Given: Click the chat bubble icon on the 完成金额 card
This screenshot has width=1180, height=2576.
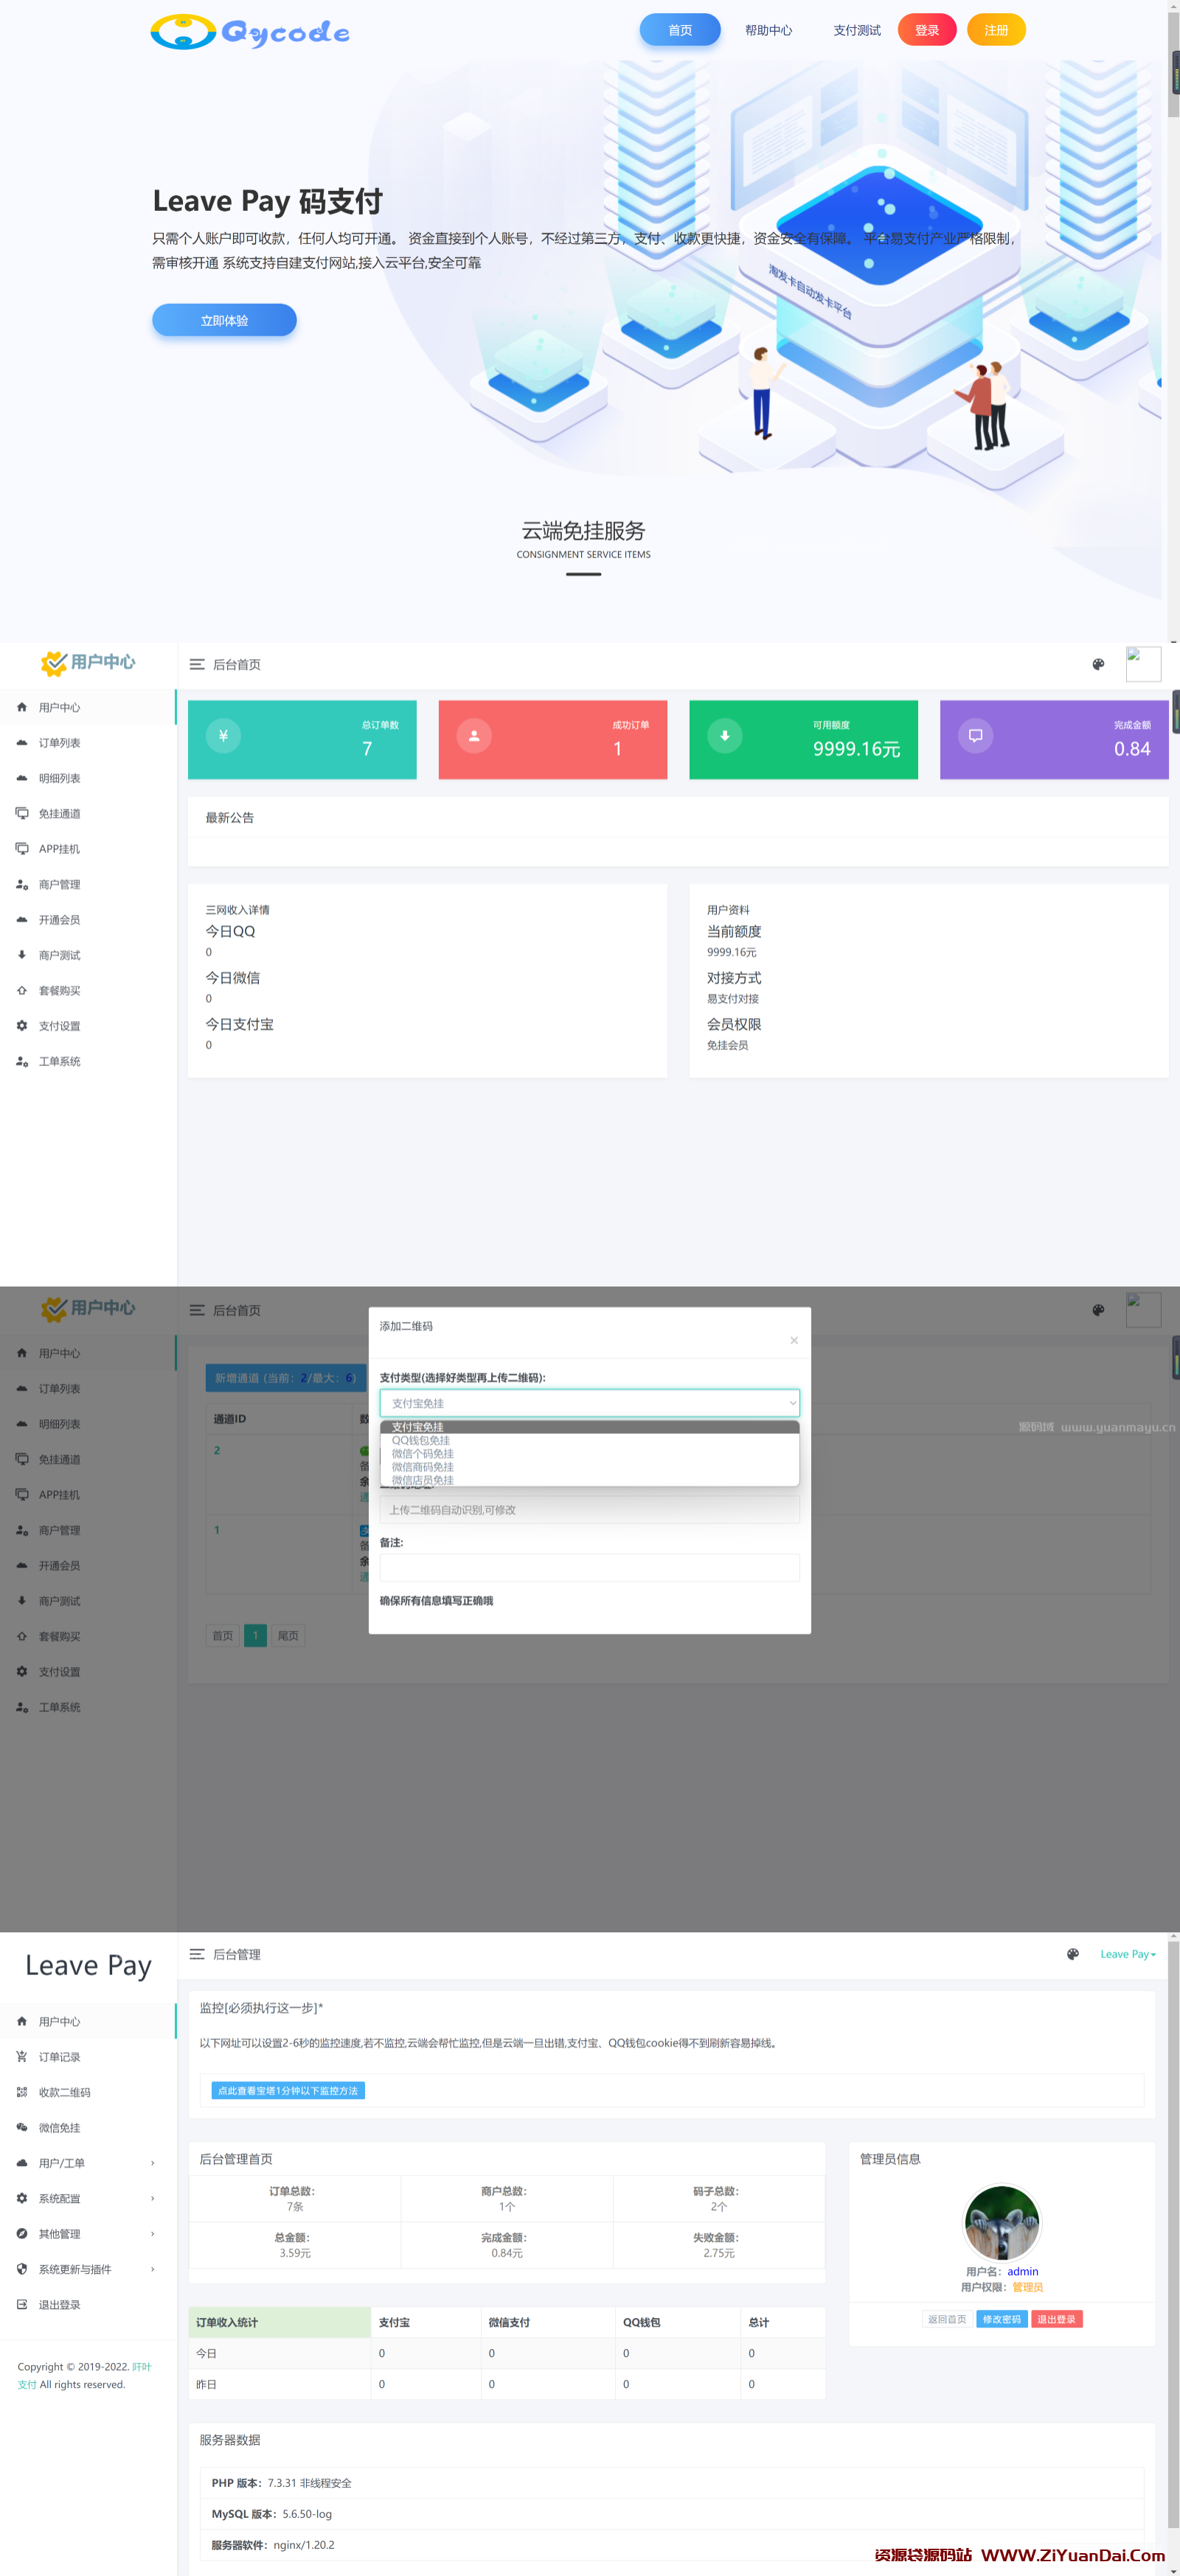Looking at the screenshot, I should tap(976, 735).
